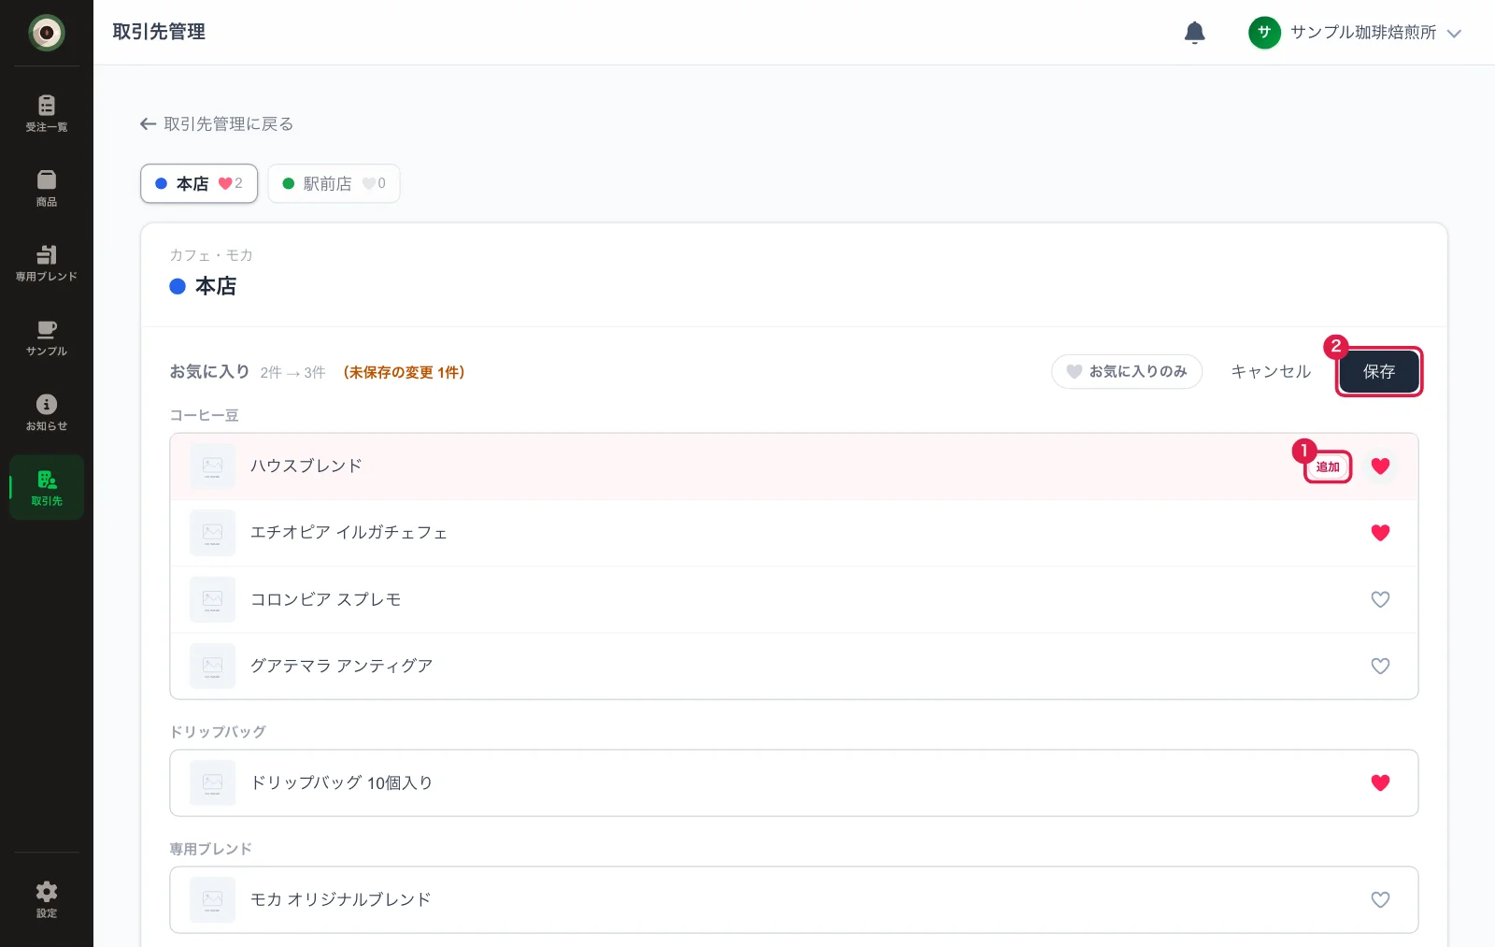Click the (未保存の変更 1件) notice text
The width and height of the screenshot is (1495, 947).
click(x=404, y=372)
